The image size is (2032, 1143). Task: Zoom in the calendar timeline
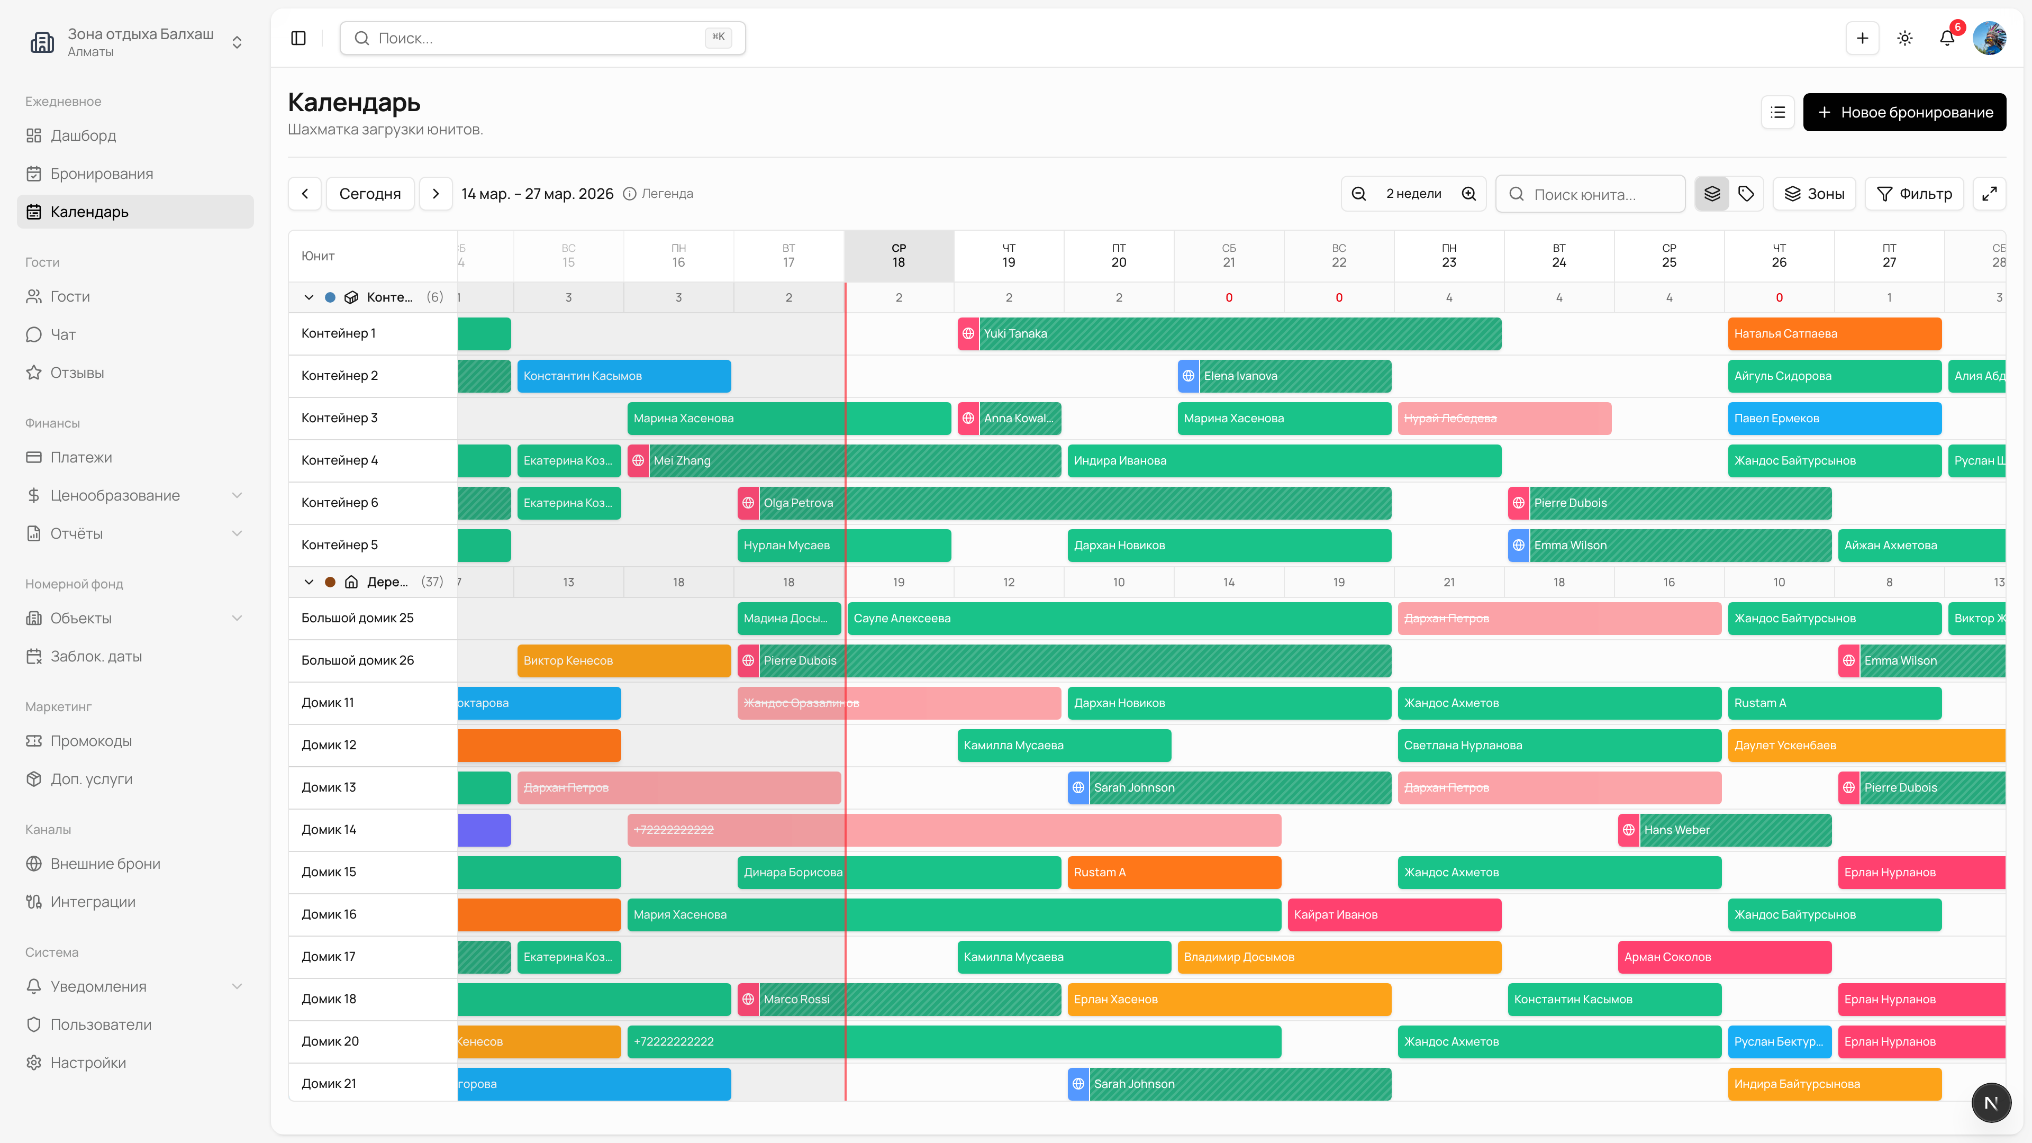(x=1469, y=194)
